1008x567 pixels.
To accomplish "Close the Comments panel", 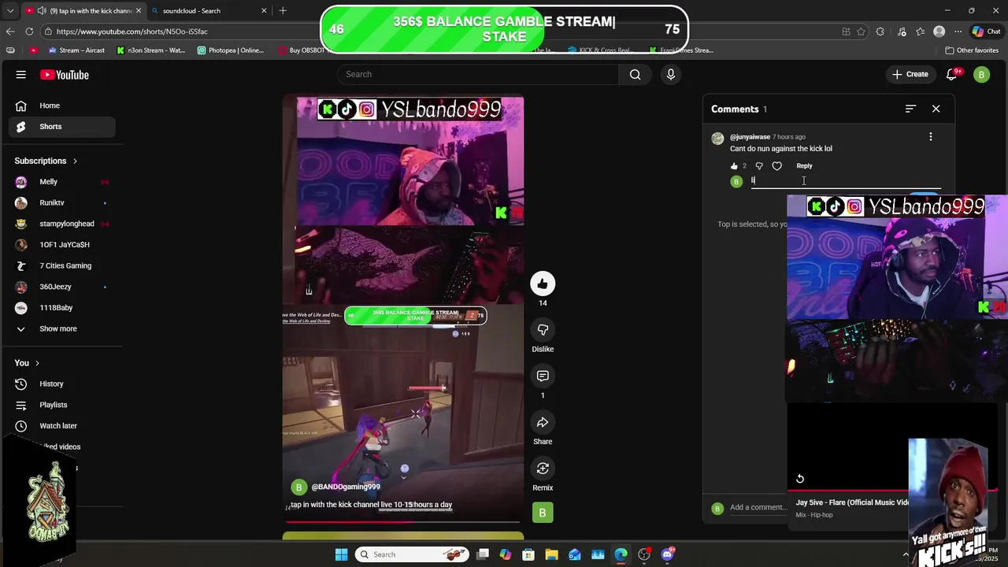I will click(x=936, y=109).
